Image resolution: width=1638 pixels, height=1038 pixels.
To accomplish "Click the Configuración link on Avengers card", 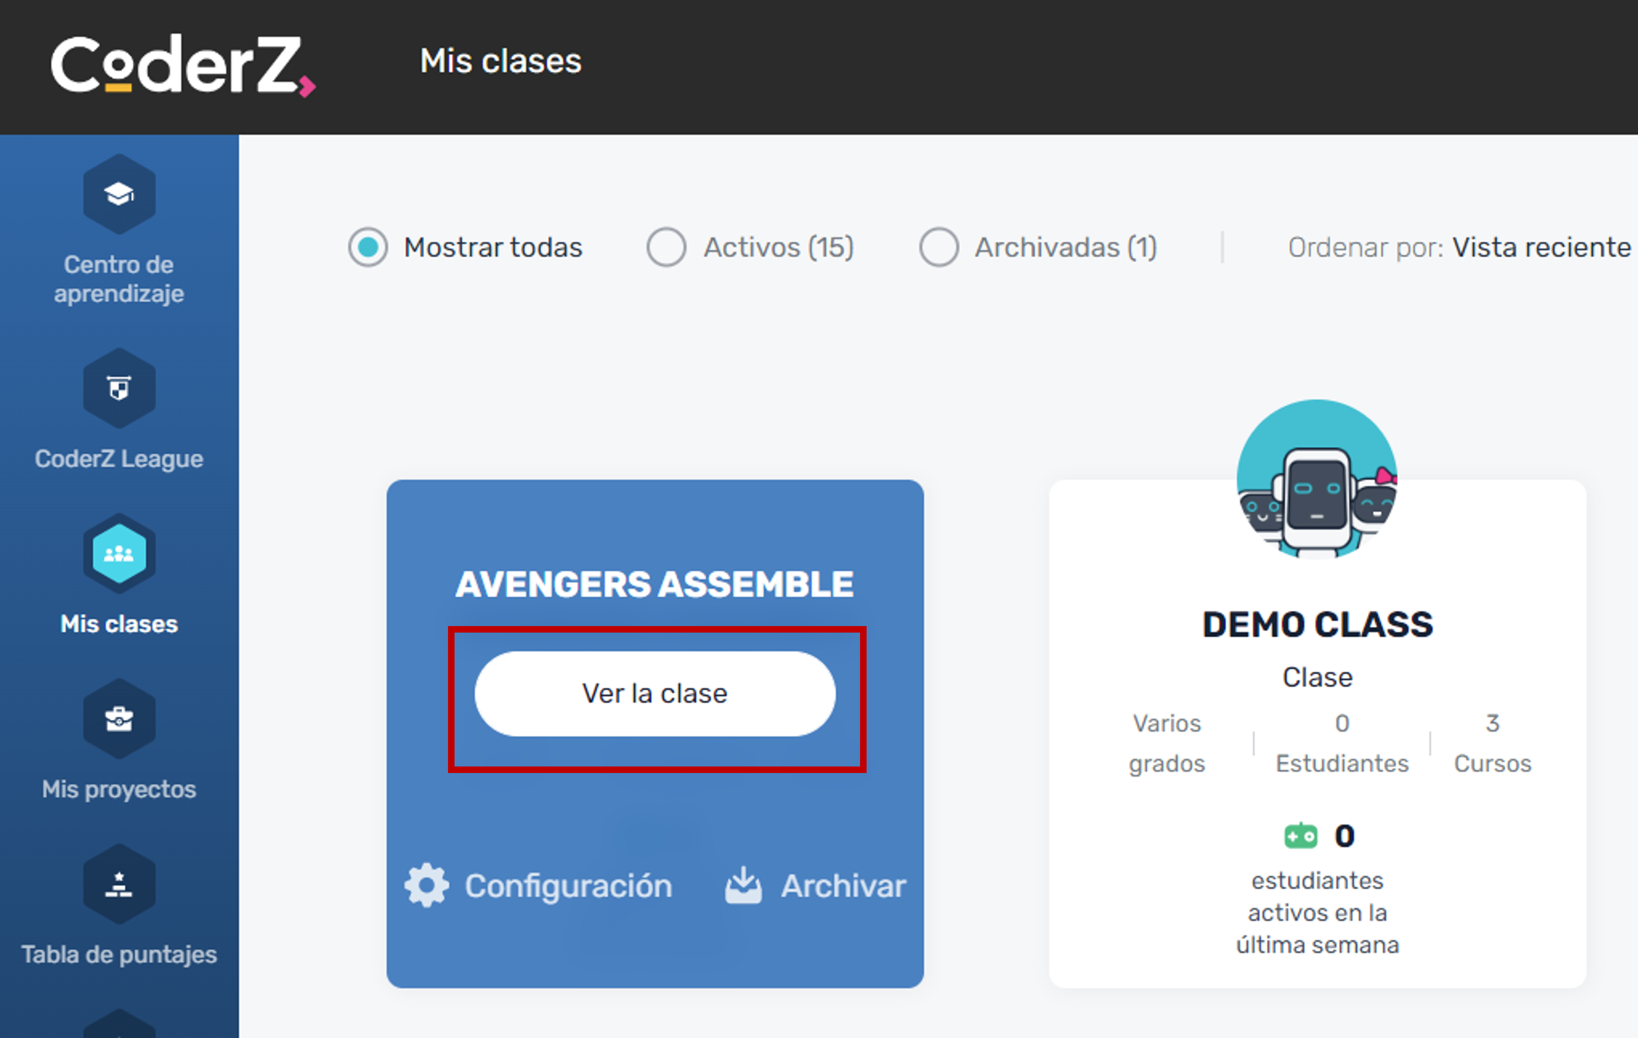I will pos(539,885).
